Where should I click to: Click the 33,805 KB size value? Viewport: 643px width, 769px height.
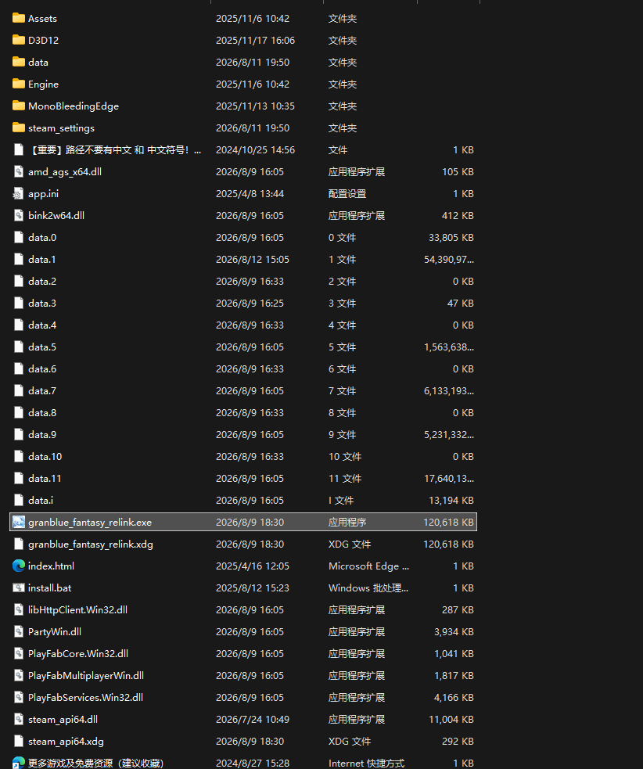point(451,237)
